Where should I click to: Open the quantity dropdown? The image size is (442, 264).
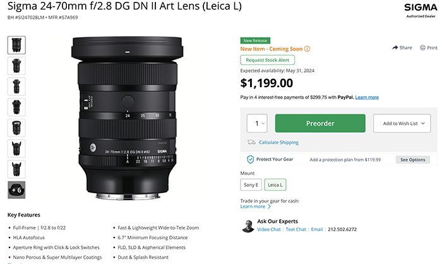[256, 123]
